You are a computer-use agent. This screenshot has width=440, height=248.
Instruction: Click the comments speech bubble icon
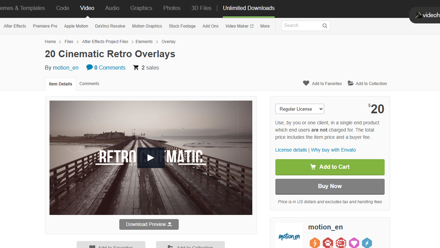point(89,67)
